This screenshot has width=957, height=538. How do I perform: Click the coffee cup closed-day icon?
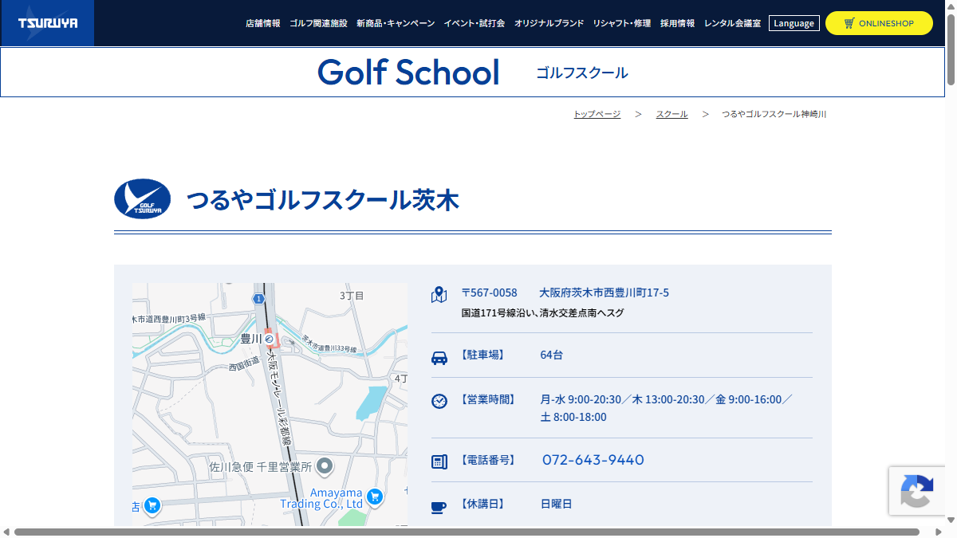click(439, 507)
